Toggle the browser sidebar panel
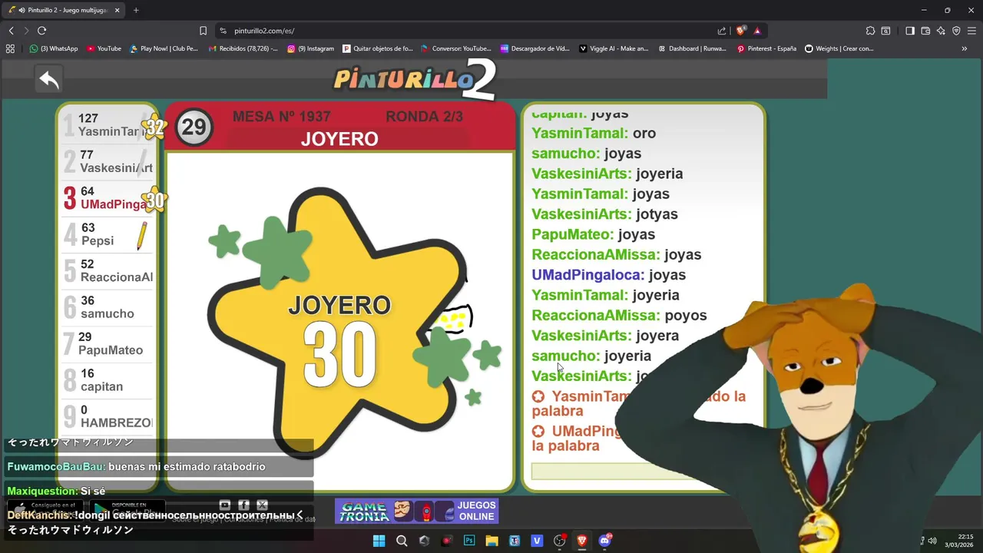983x553 pixels. pos(910,31)
